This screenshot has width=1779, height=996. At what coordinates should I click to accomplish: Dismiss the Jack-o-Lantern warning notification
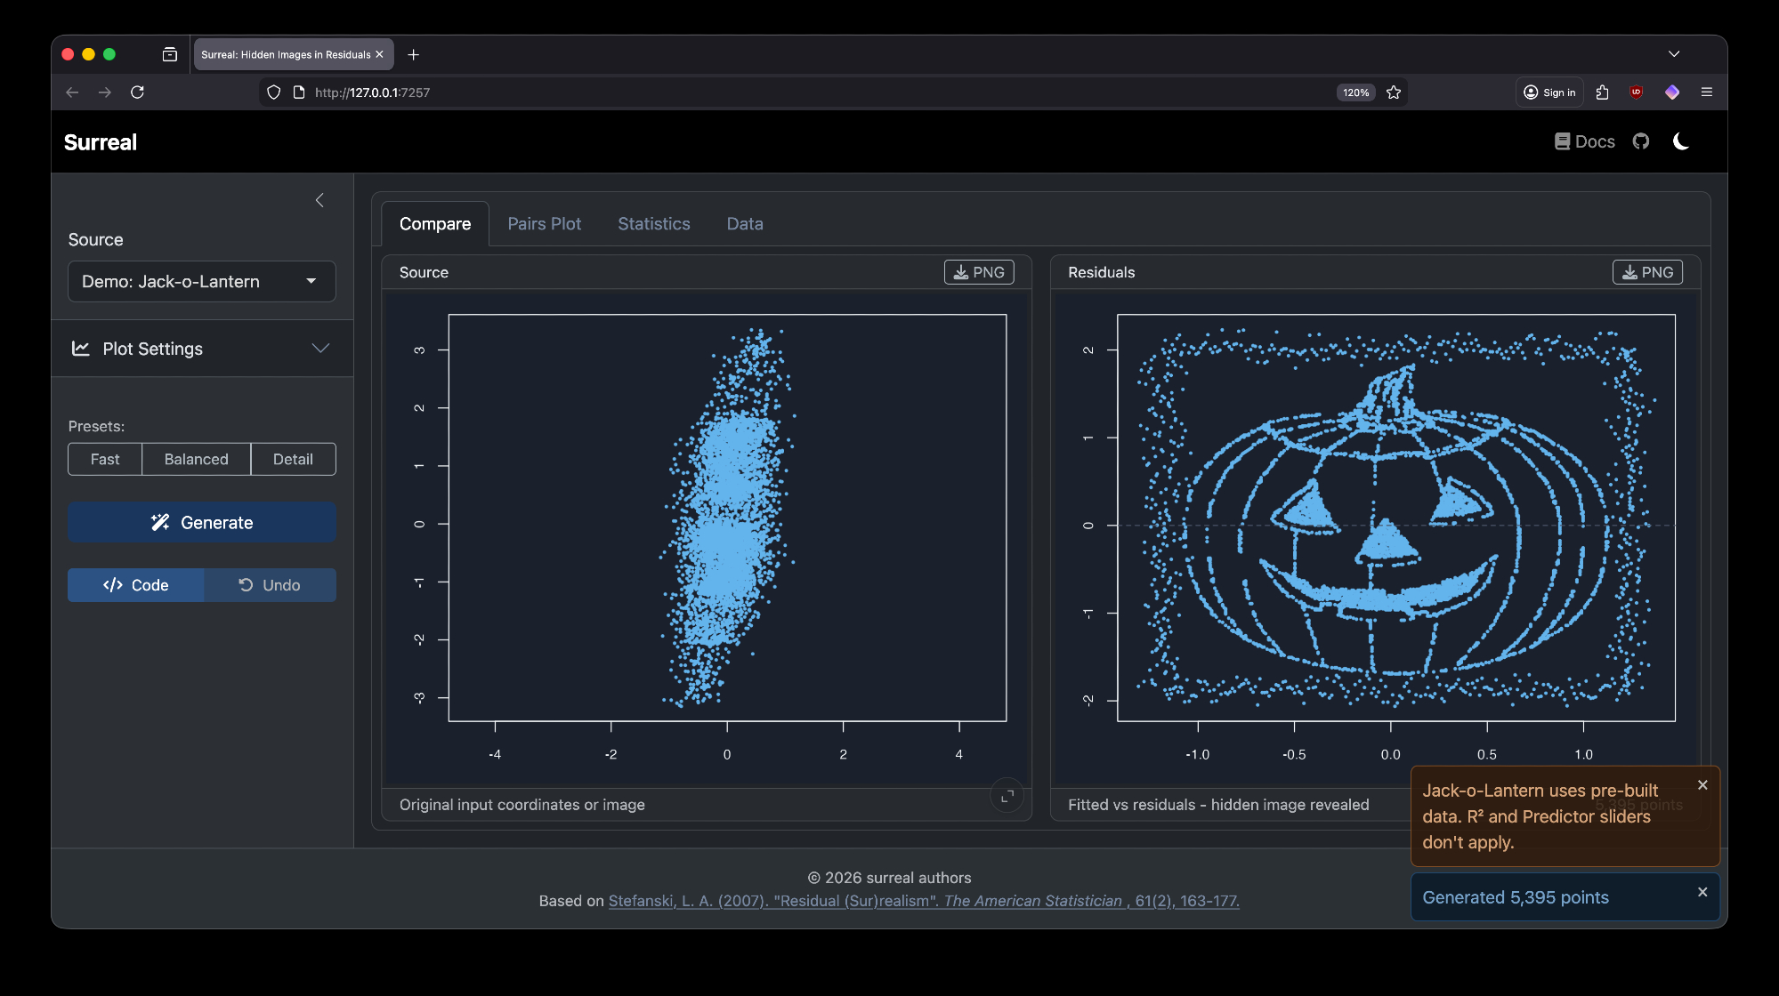coord(1702,785)
